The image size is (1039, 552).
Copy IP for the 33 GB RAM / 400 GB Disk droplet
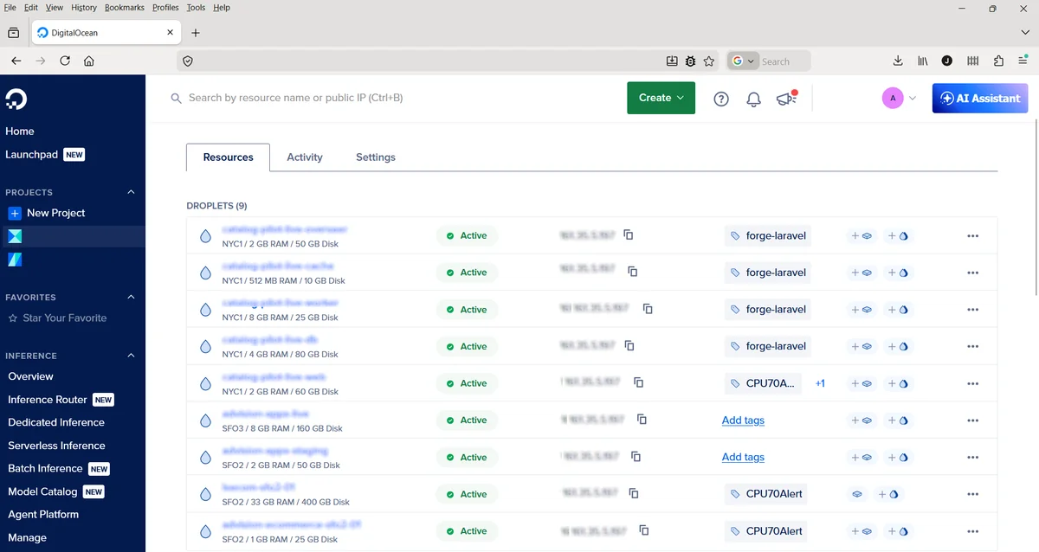coord(633,494)
